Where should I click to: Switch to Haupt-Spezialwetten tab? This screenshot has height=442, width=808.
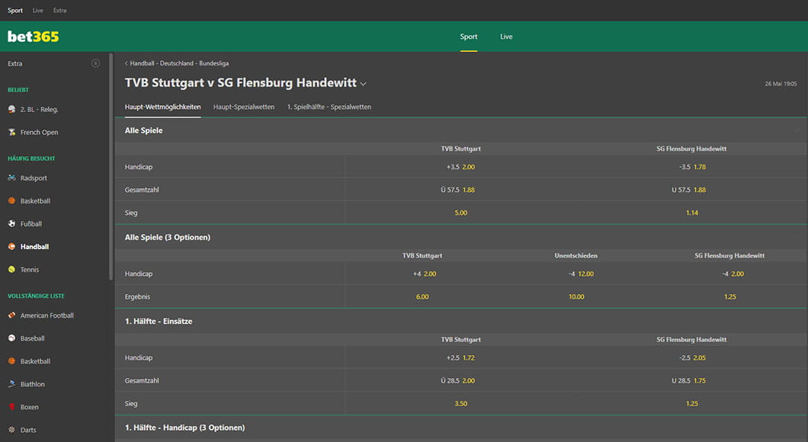tap(244, 107)
